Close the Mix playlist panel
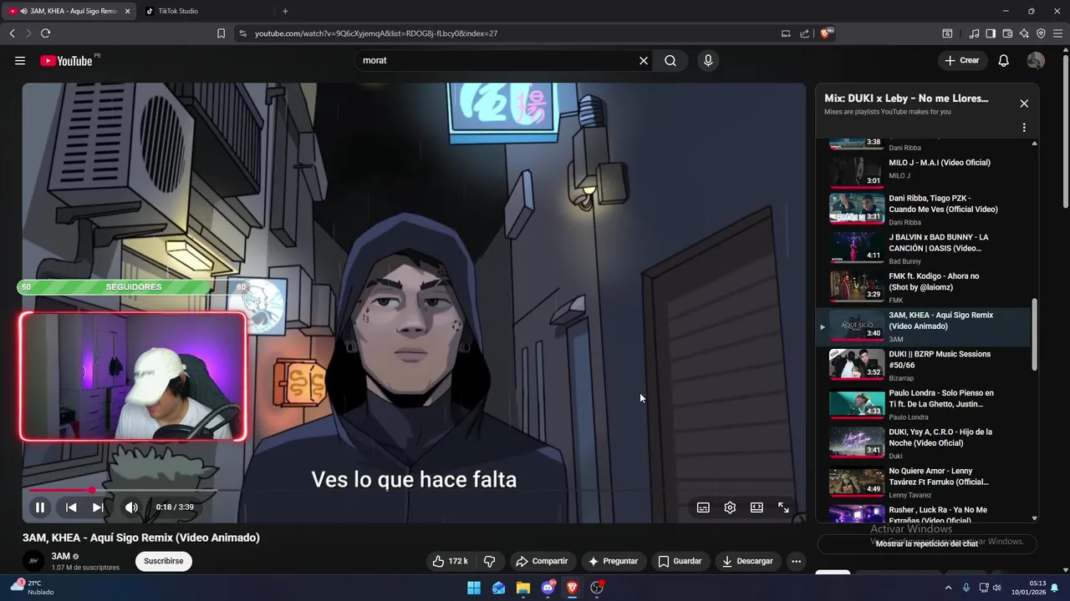The width and height of the screenshot is (1070, 601). coord(1024,104)
